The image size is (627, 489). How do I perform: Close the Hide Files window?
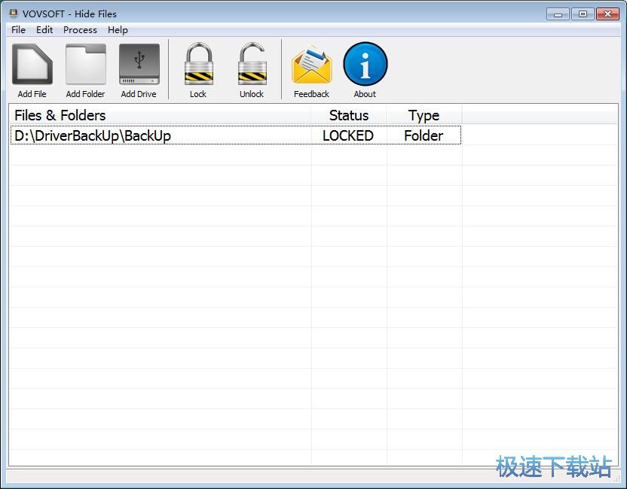pos(607,14)
